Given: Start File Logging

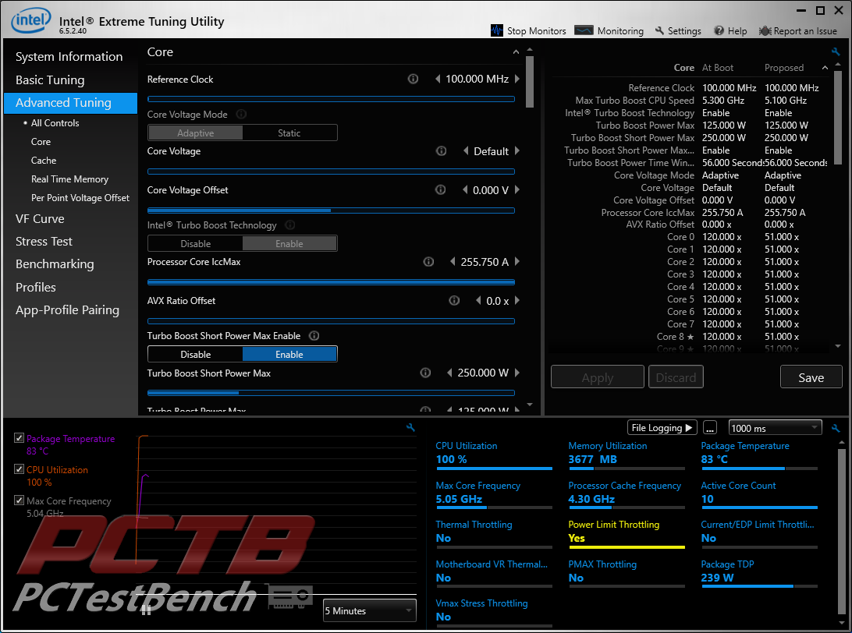Looking at the screenshot, I should pyautogui.click(x=662, y=428).
